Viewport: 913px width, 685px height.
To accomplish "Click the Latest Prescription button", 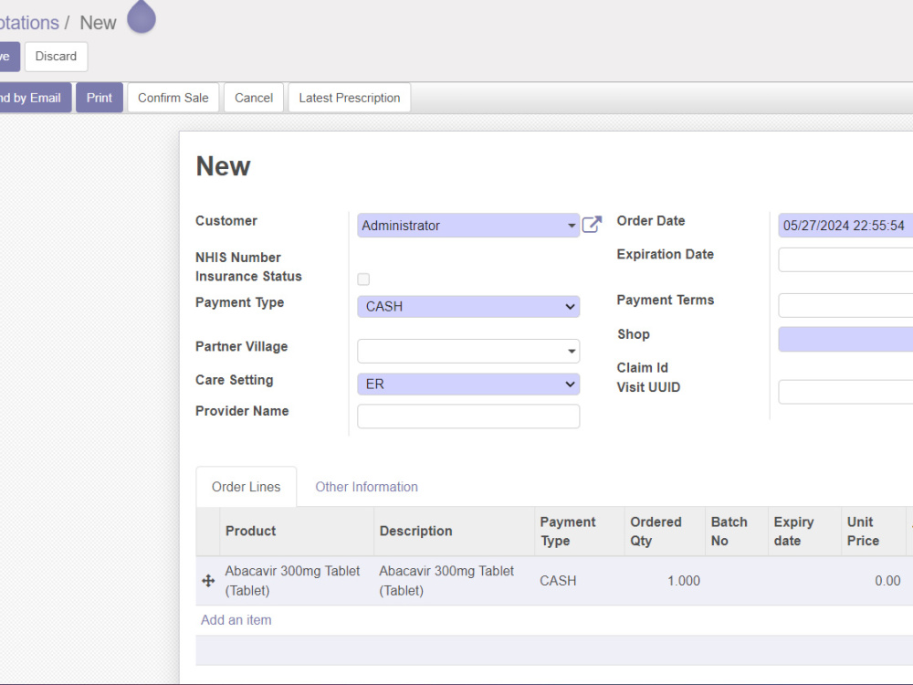I will coord(349,97).
